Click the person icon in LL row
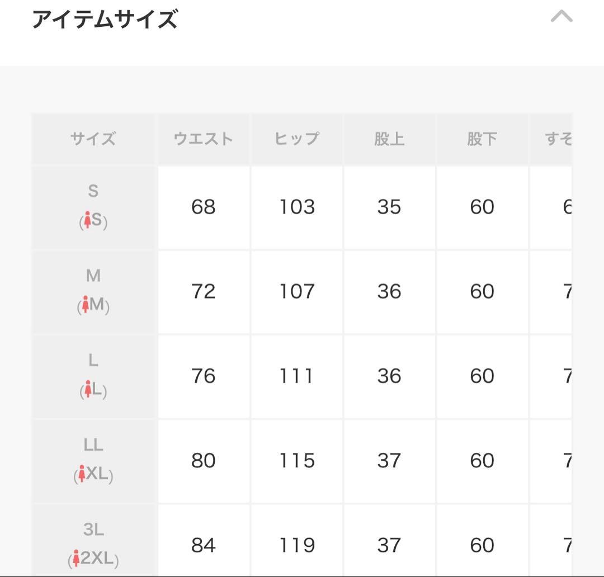Image resolution: width=604 pixels, height=577 pixels. pyautogui.click(x=82, y=475)
